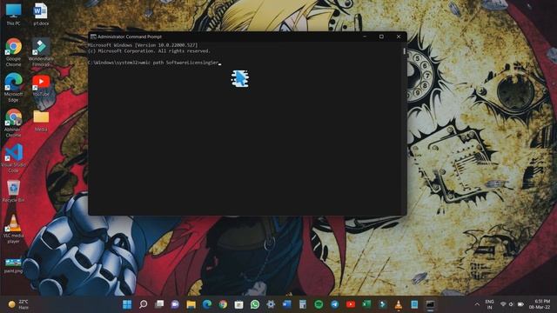Image resolution: width=557 pixels, height=313 pixels.
Task: Launch VLC media player desktop shortcut
Action: 14,229
